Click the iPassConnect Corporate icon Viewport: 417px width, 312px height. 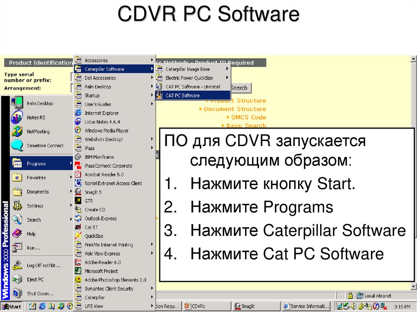point(78,166)
